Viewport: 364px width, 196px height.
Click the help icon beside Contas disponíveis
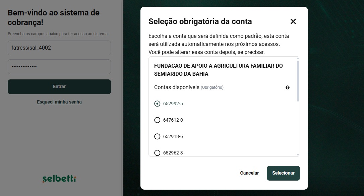288,87
